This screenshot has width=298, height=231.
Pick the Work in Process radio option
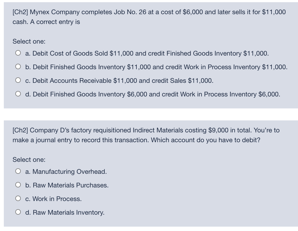pos(18,198)
